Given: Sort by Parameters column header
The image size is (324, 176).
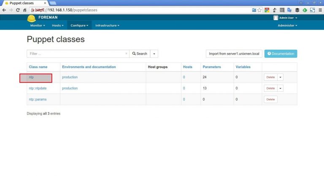Looking at the screenshot, I should [212, 67].
